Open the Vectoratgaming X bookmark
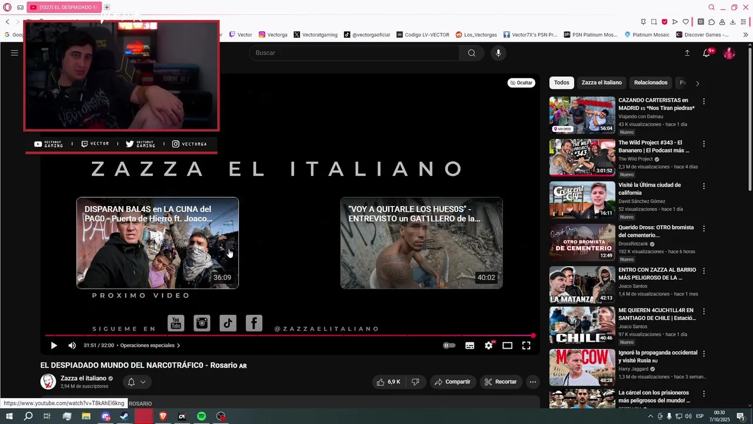Screen dimensions: 753x424 (315, 35)
